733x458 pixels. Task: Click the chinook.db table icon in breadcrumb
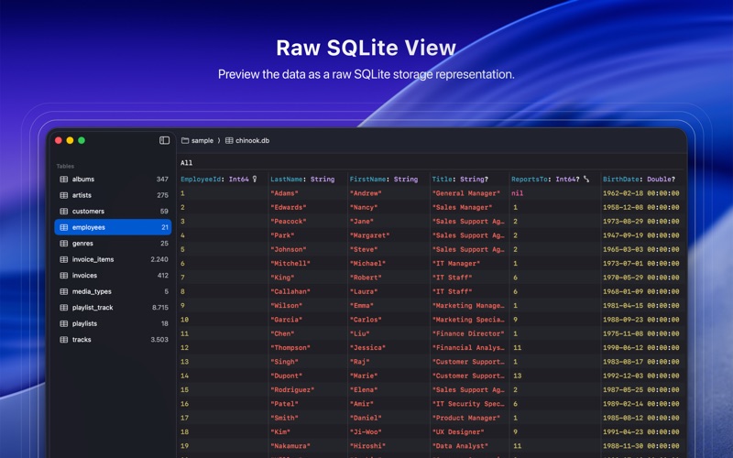pyautogui.click(x=229, y=141)
